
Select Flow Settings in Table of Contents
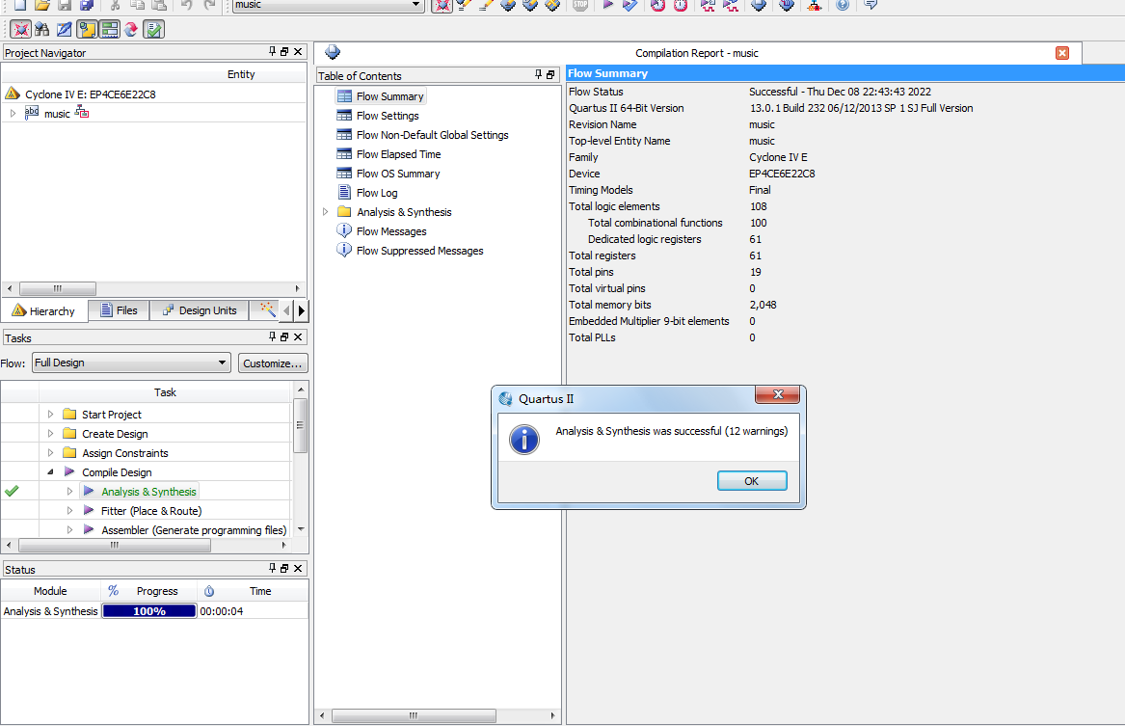click(388, 116)
